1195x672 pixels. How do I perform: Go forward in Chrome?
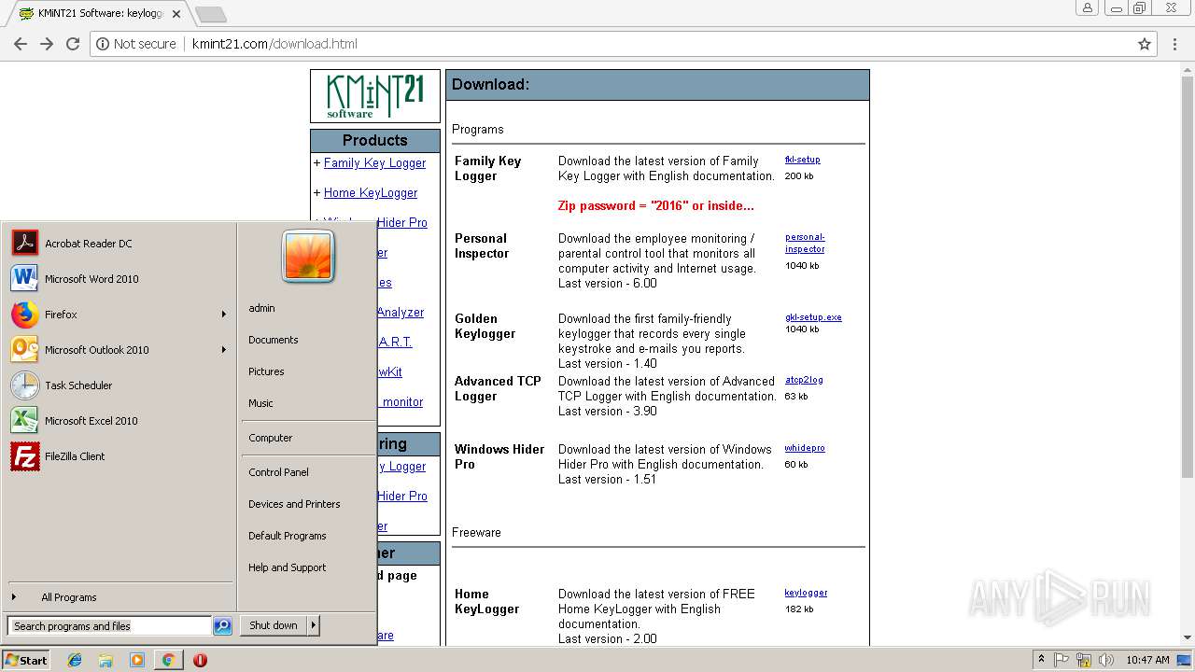click(47, 44)
